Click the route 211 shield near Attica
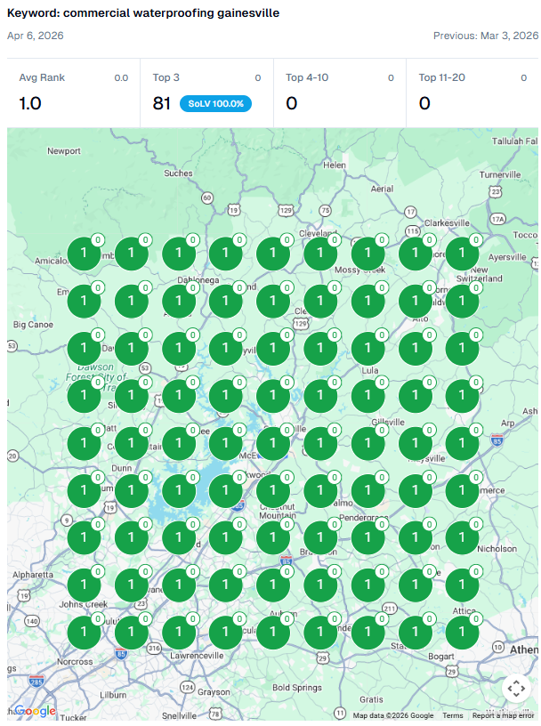 [390, 608]
